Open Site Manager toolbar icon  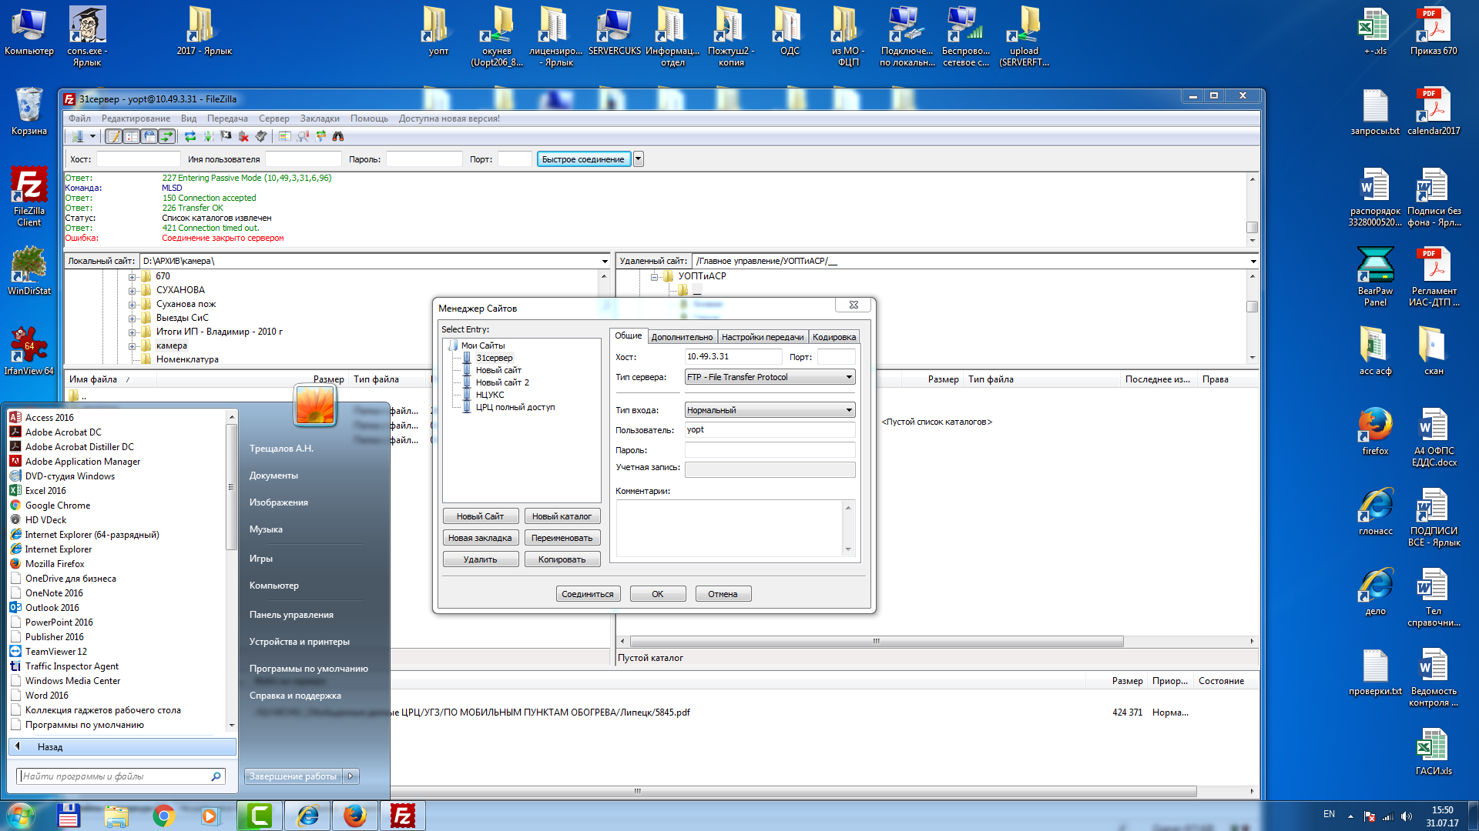(x=78, y=136)
